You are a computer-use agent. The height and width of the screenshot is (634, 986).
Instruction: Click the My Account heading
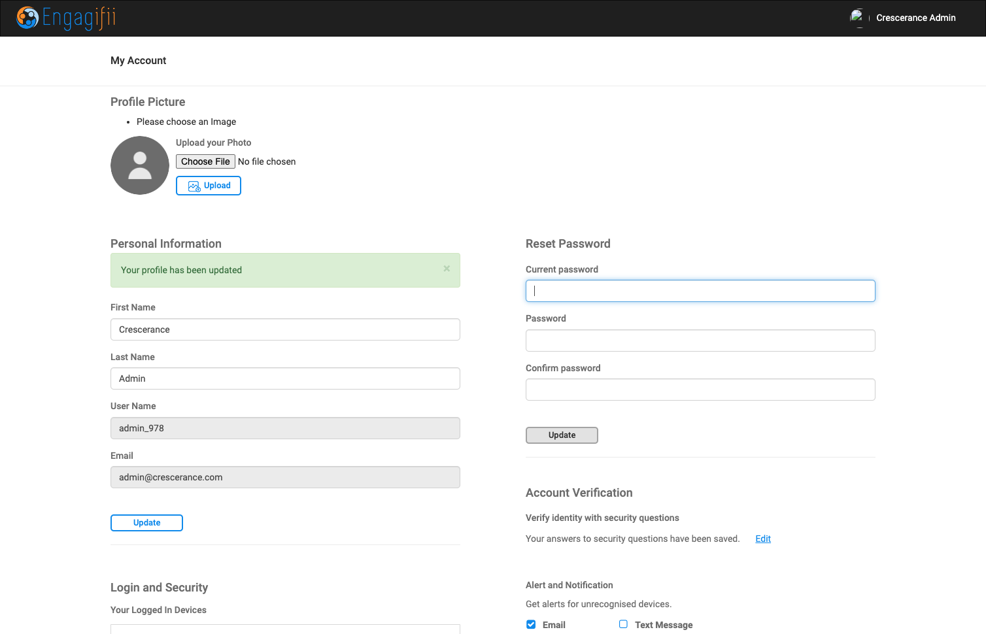(139, 60)
